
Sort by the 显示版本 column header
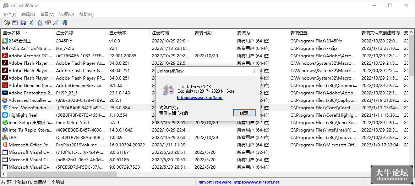pyautogui.click(x=129, y=33)
